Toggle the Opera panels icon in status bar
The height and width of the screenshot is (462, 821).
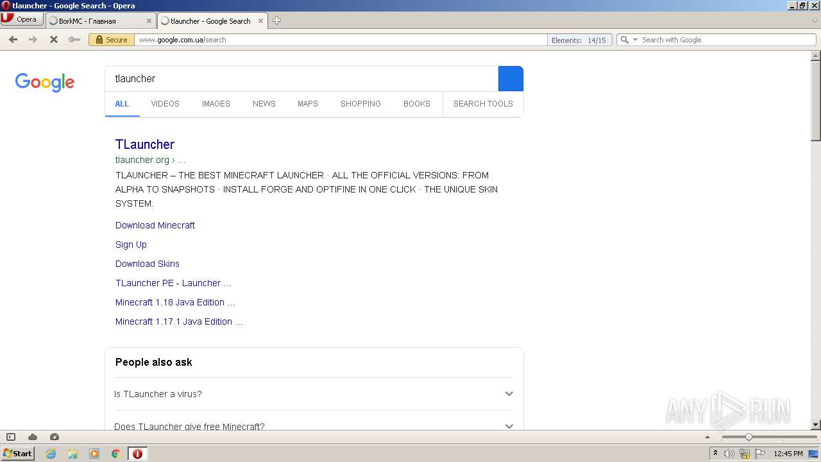point(11,437)
